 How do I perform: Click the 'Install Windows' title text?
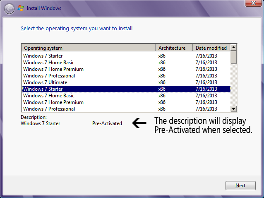(44, 8)
